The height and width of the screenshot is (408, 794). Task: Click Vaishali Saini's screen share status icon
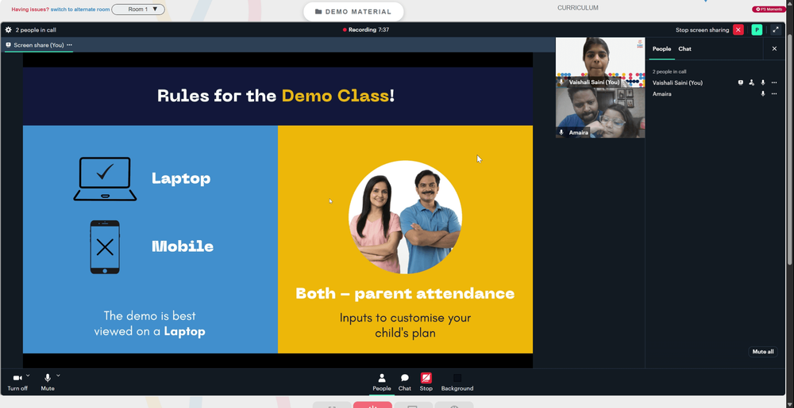(740, 82)
